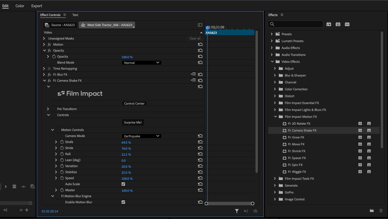
Task: Toggle animation stopwatch for Roll
Action: click(x=62, y=154)
